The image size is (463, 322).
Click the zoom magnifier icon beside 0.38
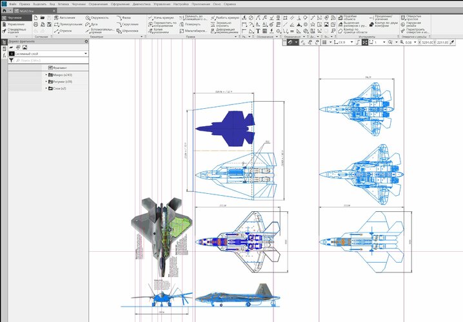coord(402,42)
